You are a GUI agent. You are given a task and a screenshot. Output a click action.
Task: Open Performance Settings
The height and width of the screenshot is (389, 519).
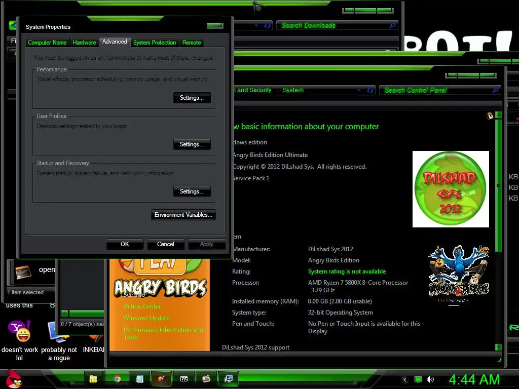pos(192,98)
